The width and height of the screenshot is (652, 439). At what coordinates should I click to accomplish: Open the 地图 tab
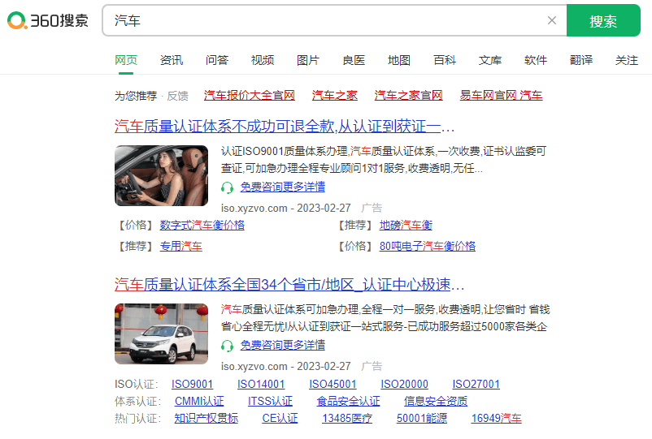click(x=399, y=60)
